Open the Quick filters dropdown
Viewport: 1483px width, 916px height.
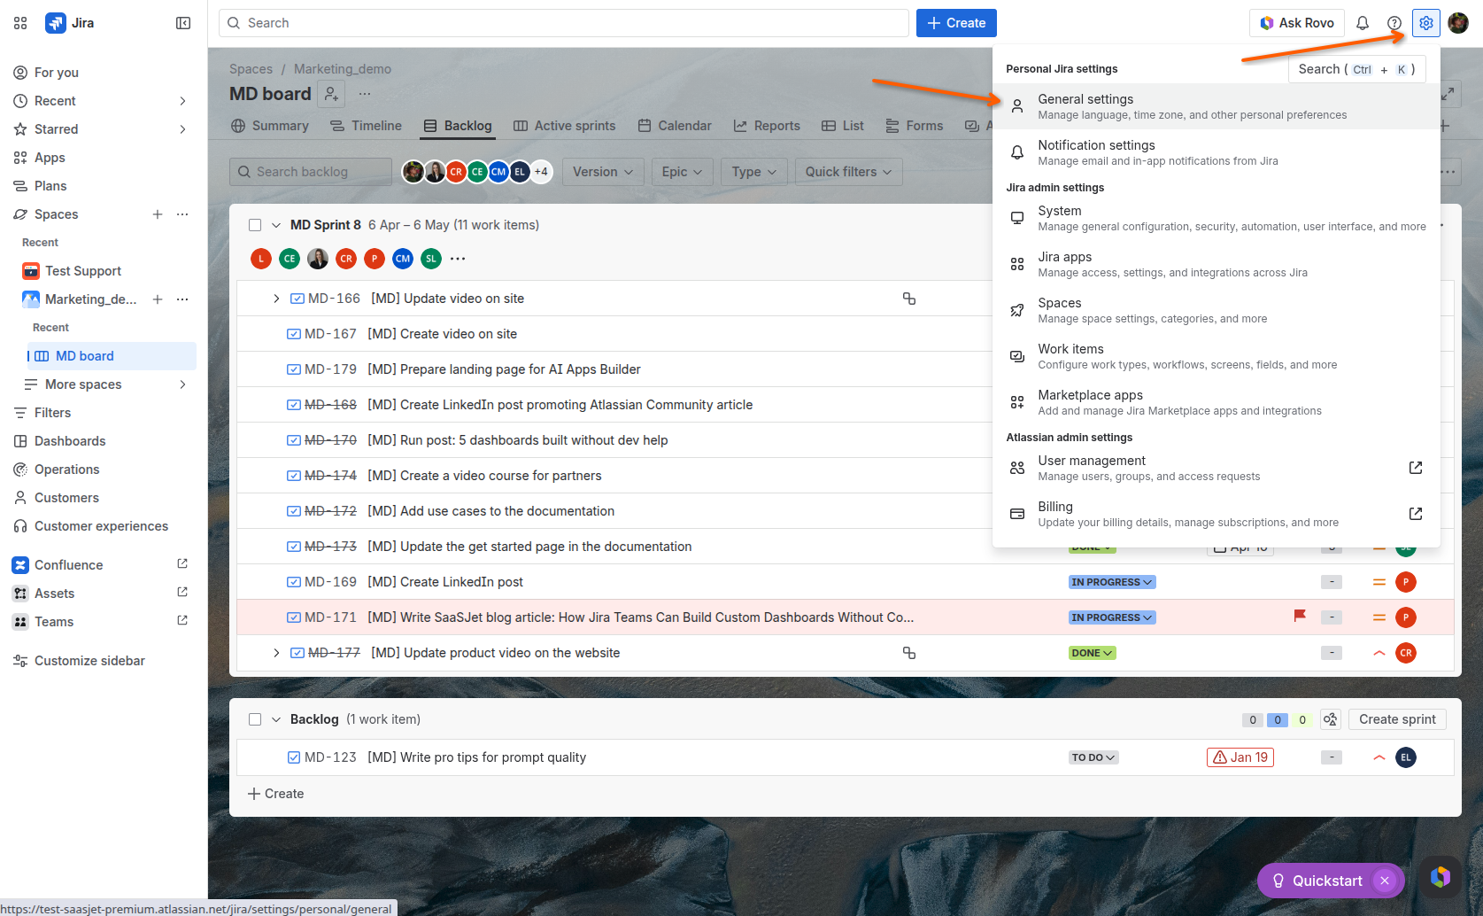tap(849, 172)
